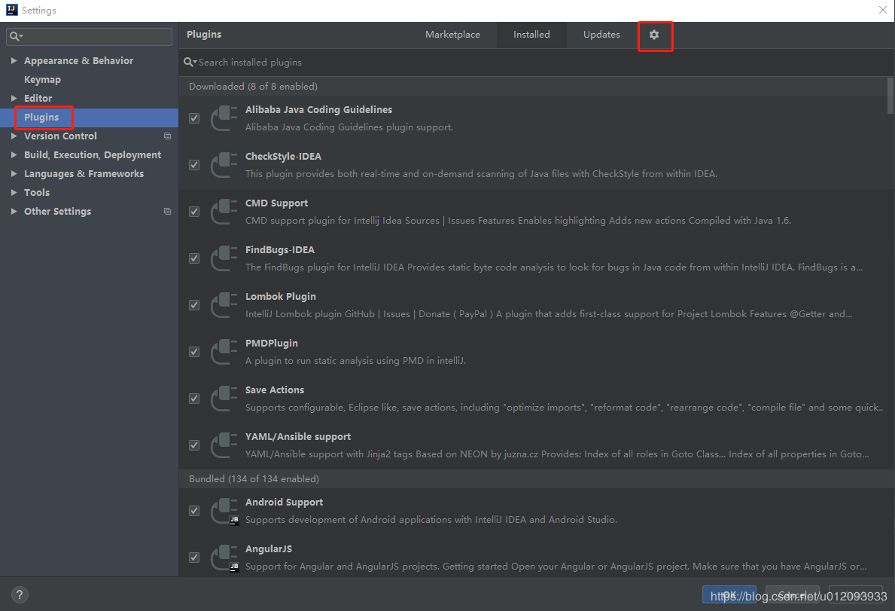The width and height of the screenshot is (895, 611).
Task: Select Keymap in the settings sidebar
Action: pos(42,79)
